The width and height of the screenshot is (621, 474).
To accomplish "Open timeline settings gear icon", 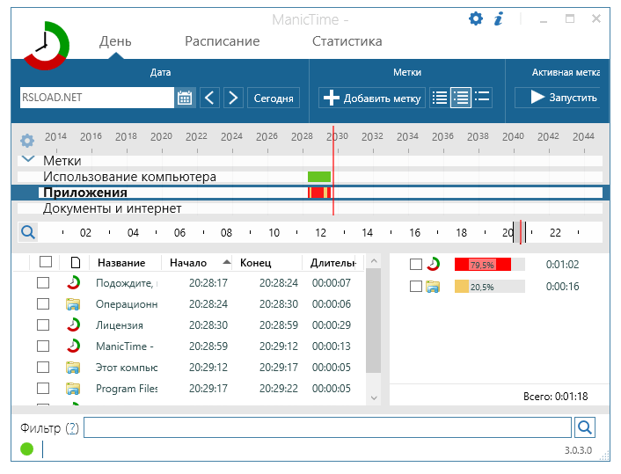I will pos(27,140).
